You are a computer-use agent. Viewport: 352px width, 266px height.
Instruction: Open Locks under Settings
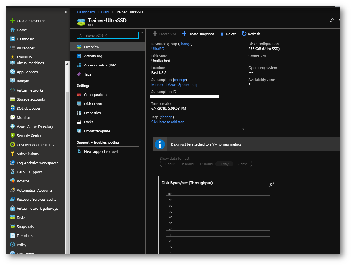[x=108, y=122]
